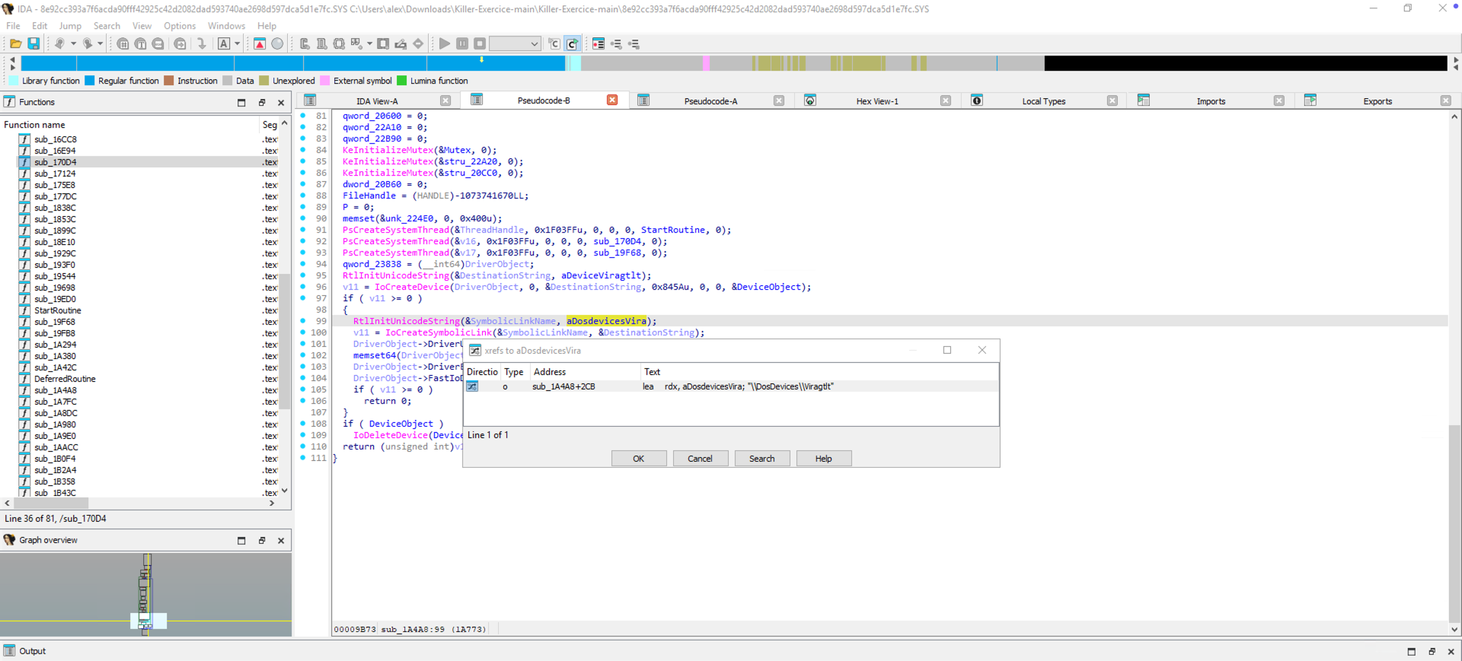This screenshot has width=1462, height=661.
Task: Open the back-jump history dropdown arrow
Action: tap(73, 44)
